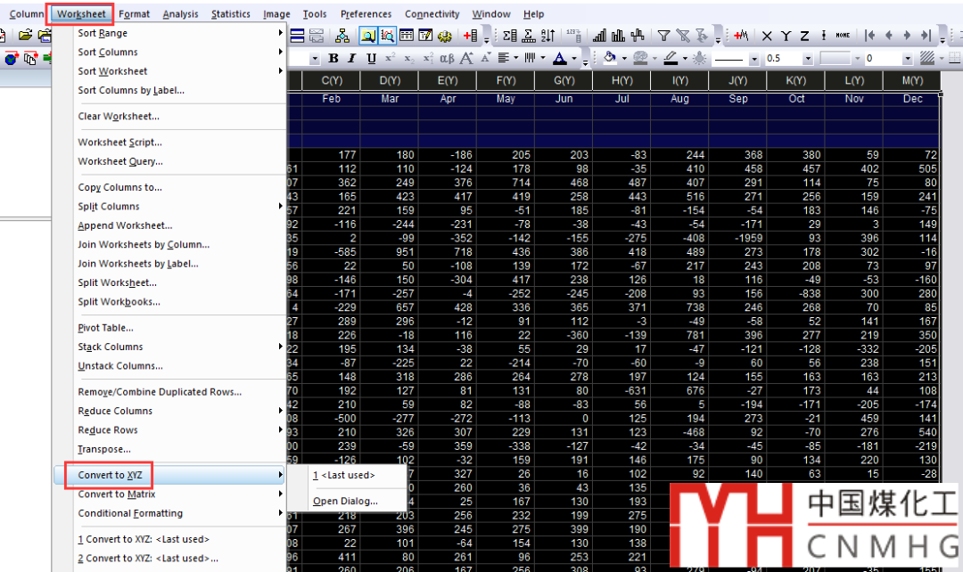This screenshot has height=572, width=963.
Task: Open the font color A picker
Action: pos(559,59)
